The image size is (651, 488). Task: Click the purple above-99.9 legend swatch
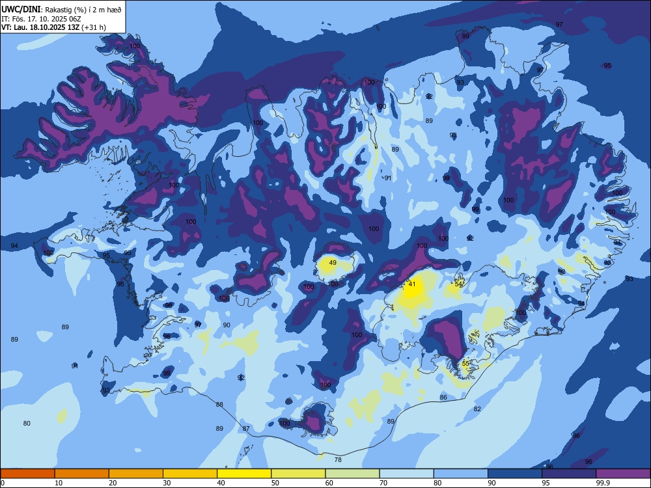pyautogui.click(x=623, y=474)
